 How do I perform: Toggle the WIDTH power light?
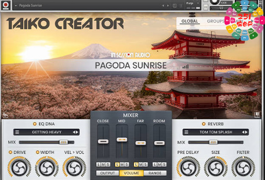coord(38,152)
